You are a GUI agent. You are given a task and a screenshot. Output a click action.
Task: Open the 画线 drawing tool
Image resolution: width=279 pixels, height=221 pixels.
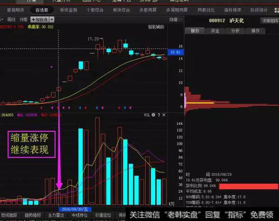[x=12, y=19]
